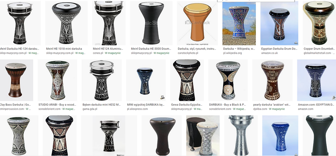Select the Clay Bass Darbuka thumbnail

click(x=16, y=80)
